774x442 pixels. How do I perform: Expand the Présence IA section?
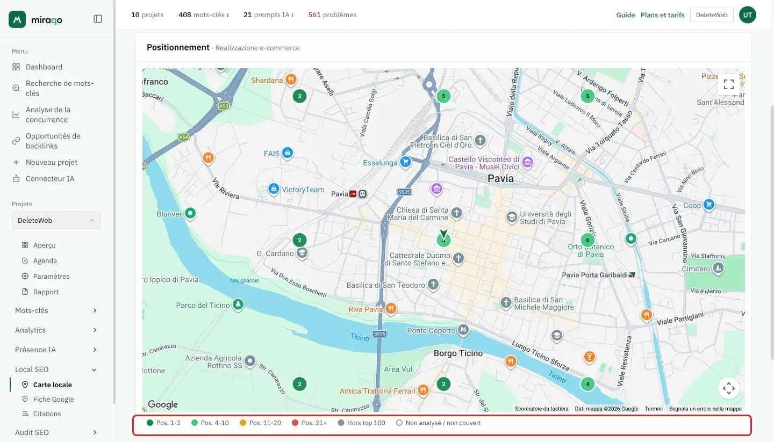coord(56,350)
